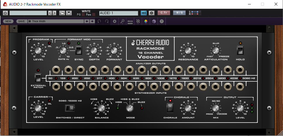Toggle the External Patch in/out switch
Image resolution: width=283 pixels, height=136 pixels.
click(38, 78)
